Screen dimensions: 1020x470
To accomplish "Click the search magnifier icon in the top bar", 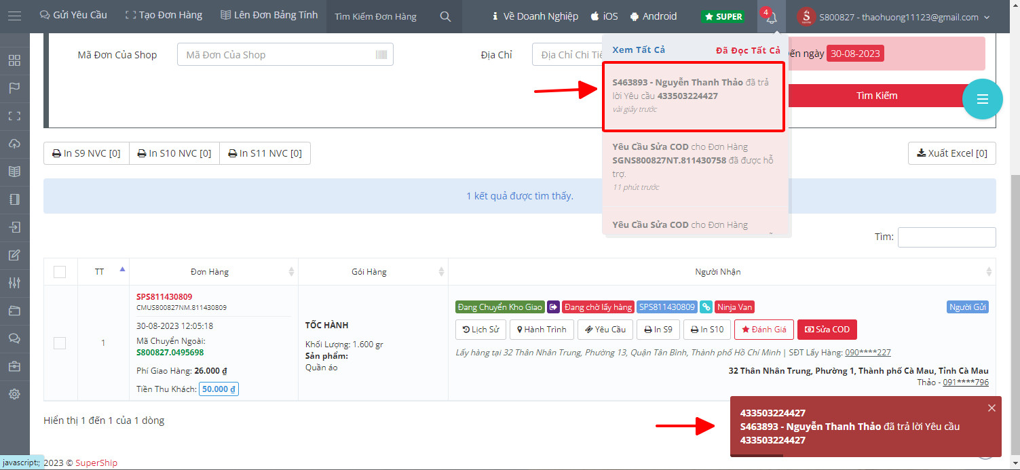I will (445, 16).
